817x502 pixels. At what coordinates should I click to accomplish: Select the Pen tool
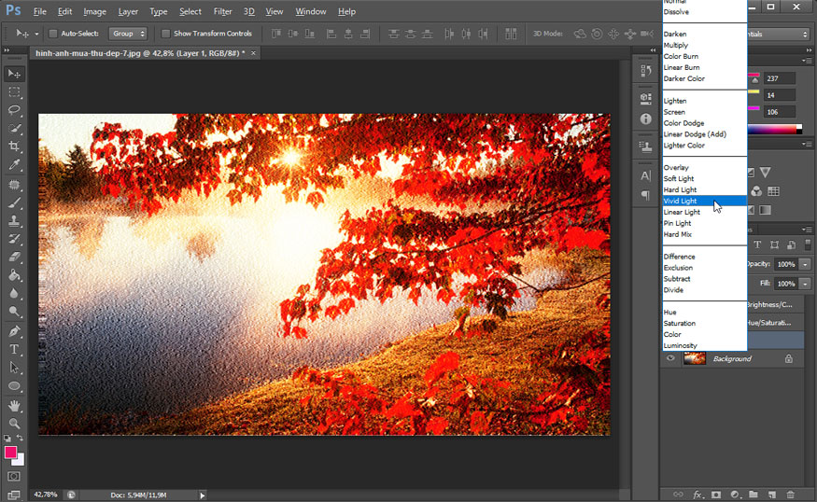(x=14, y=331)
